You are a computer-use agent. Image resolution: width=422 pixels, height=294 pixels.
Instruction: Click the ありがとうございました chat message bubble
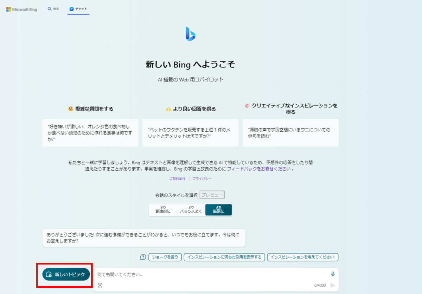(144, 238)
